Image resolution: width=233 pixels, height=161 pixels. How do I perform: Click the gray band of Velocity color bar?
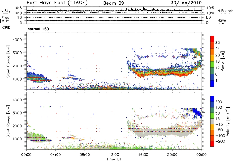click(212, 121)
